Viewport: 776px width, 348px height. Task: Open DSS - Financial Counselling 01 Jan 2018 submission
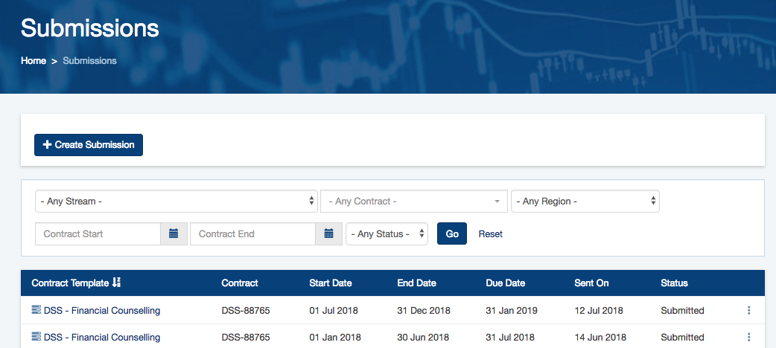pos(102,337)
